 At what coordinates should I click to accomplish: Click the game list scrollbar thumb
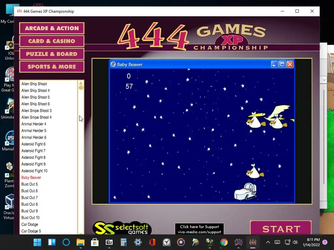(81, 88)
